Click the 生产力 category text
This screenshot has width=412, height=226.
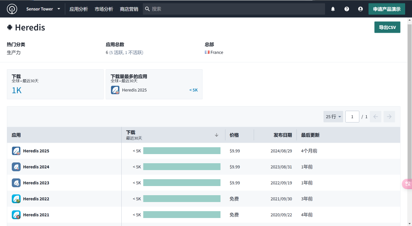[14, 53]
